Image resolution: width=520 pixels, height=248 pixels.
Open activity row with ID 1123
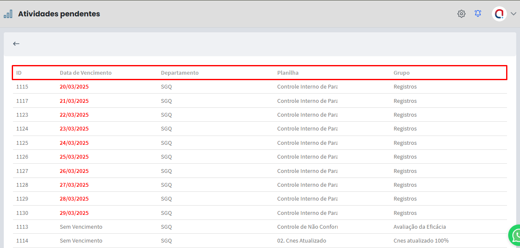click(22, 115)
